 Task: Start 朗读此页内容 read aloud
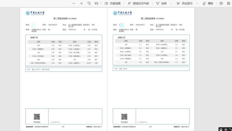(138, 3)
